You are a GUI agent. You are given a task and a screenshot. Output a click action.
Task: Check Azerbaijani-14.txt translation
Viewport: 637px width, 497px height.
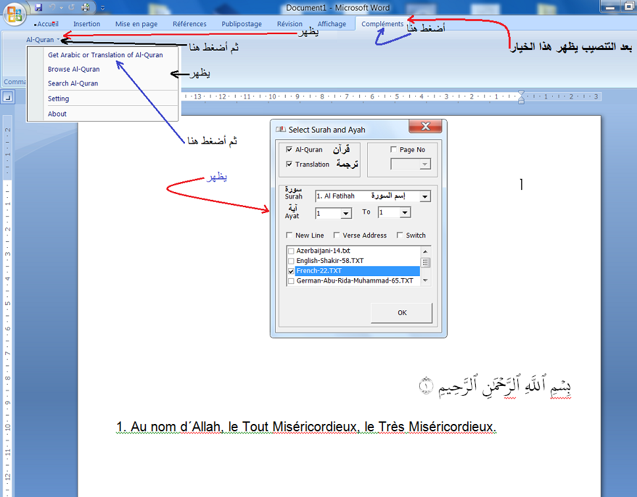pyautogui.click(x=291, y=251)
